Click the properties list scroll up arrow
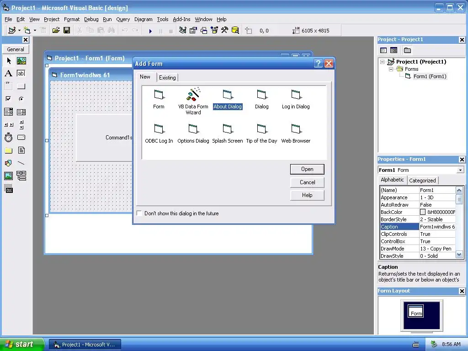This screenshot has width=468, height=351. [459, 190]
